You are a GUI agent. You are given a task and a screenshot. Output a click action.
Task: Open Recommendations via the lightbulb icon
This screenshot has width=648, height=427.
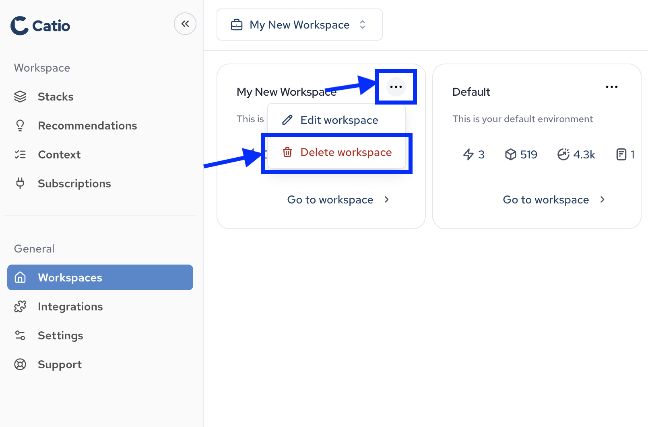tap(20, 125)
